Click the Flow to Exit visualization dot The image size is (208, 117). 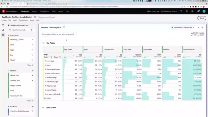point(43,108)
